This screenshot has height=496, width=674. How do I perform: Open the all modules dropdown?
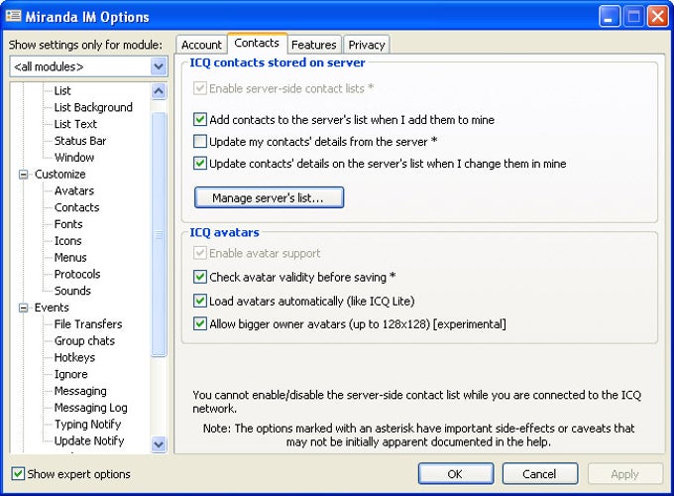[159, 66]
